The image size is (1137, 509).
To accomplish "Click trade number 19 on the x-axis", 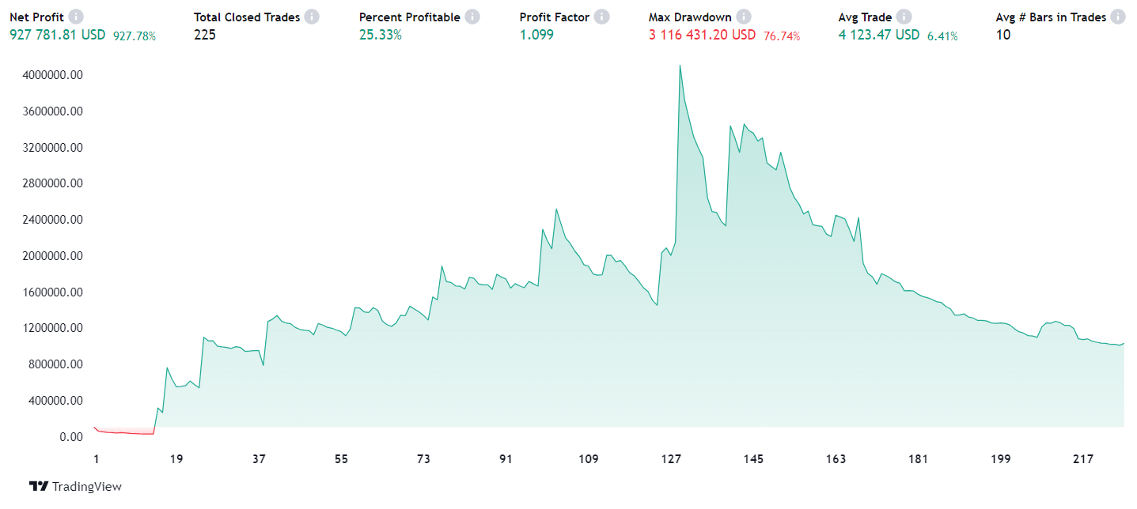I will pyautogui.click(x=176, y=459).
